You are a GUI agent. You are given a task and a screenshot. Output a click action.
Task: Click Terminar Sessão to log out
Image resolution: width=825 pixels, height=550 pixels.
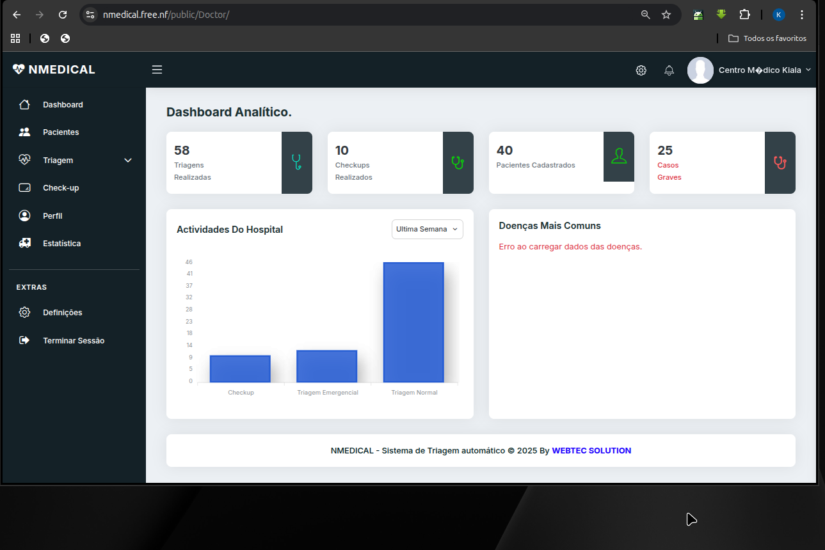(73, 341)
